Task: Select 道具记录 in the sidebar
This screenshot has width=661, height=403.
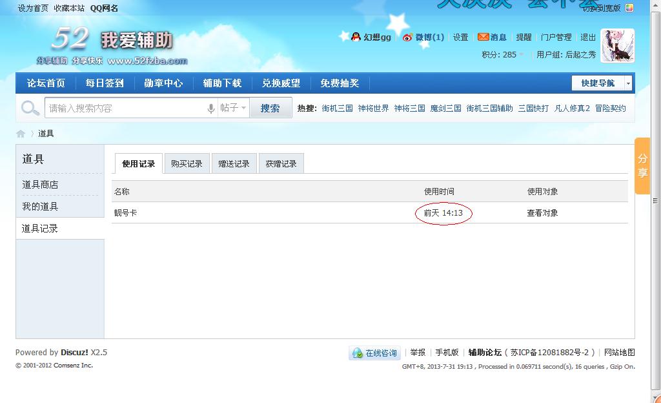Action: (x=39, y=229)
